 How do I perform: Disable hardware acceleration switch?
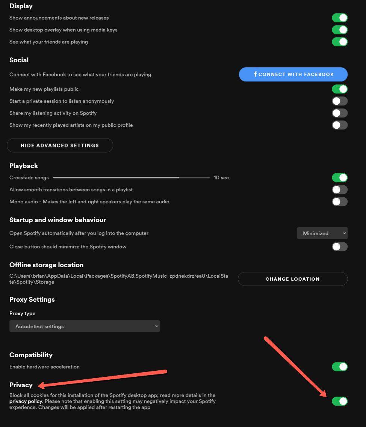(339, 367)
